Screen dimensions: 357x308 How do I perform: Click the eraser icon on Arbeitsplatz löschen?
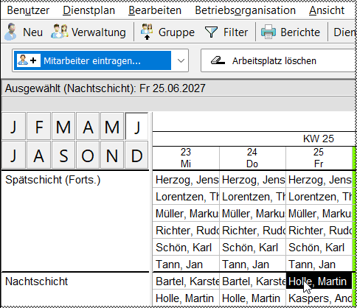[218, 60]
